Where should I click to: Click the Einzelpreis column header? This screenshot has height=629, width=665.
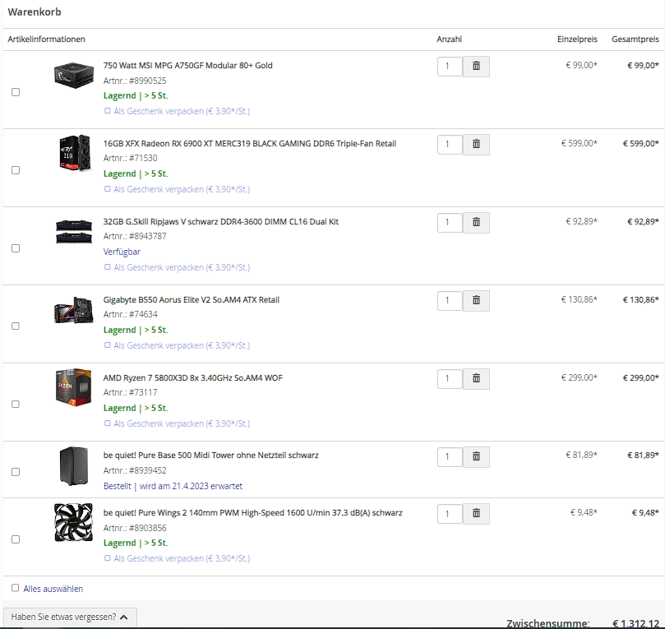click(577, 39)
